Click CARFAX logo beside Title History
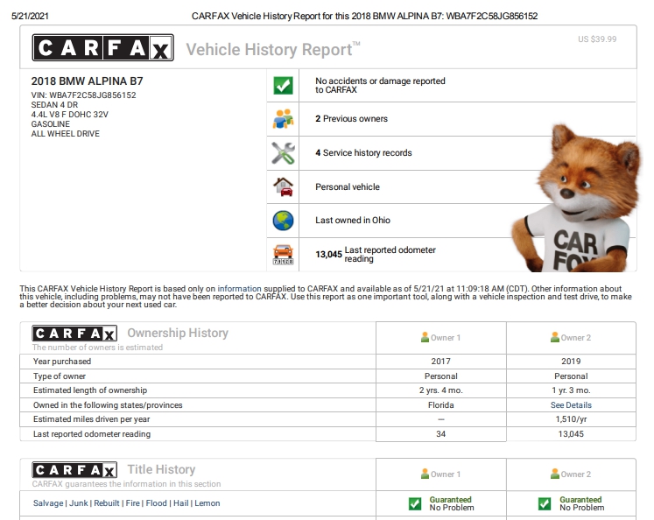654x520 pixels. pos(74,470)
